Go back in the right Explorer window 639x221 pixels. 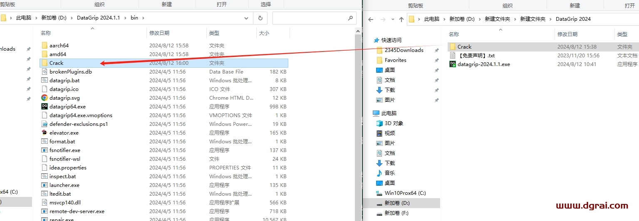pos(371,19)
